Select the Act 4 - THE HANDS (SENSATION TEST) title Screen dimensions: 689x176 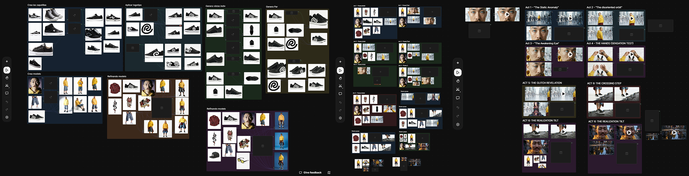(x=610, y=43)
